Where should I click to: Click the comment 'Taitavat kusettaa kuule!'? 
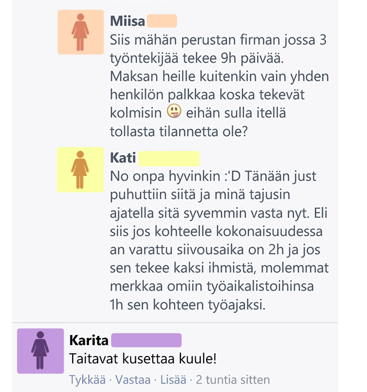pos(143,359)
